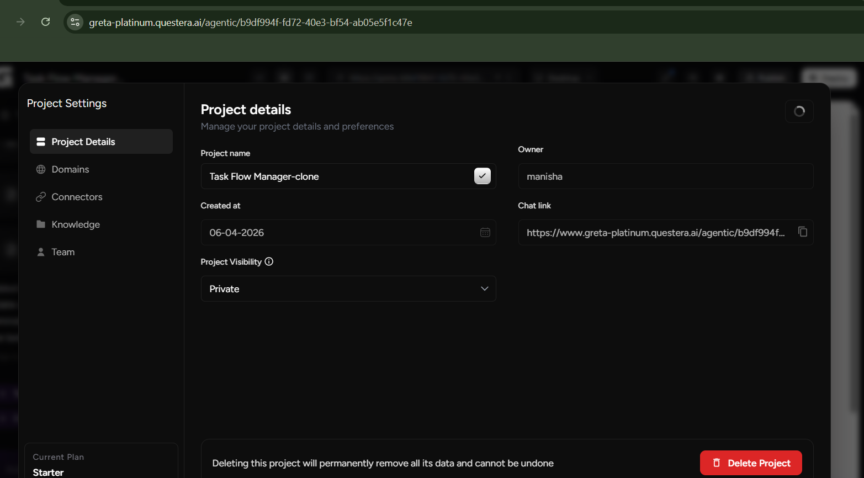Click the deletion warning message text
The image size is (864, 478).
click(383, 463)
